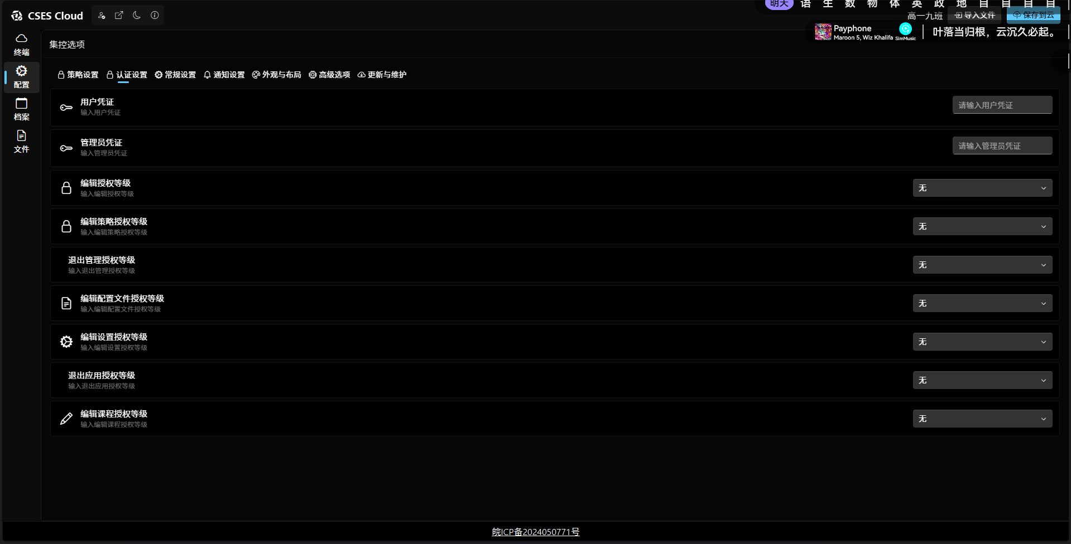The height and width of the screenshot is (544, 1071).
Task: Switch to the 外观与布局 tab
Action: tap(277, 75)
